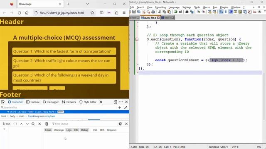The image size is (266, 149).
Task: Toggle XHR filter
Action: 102,130
